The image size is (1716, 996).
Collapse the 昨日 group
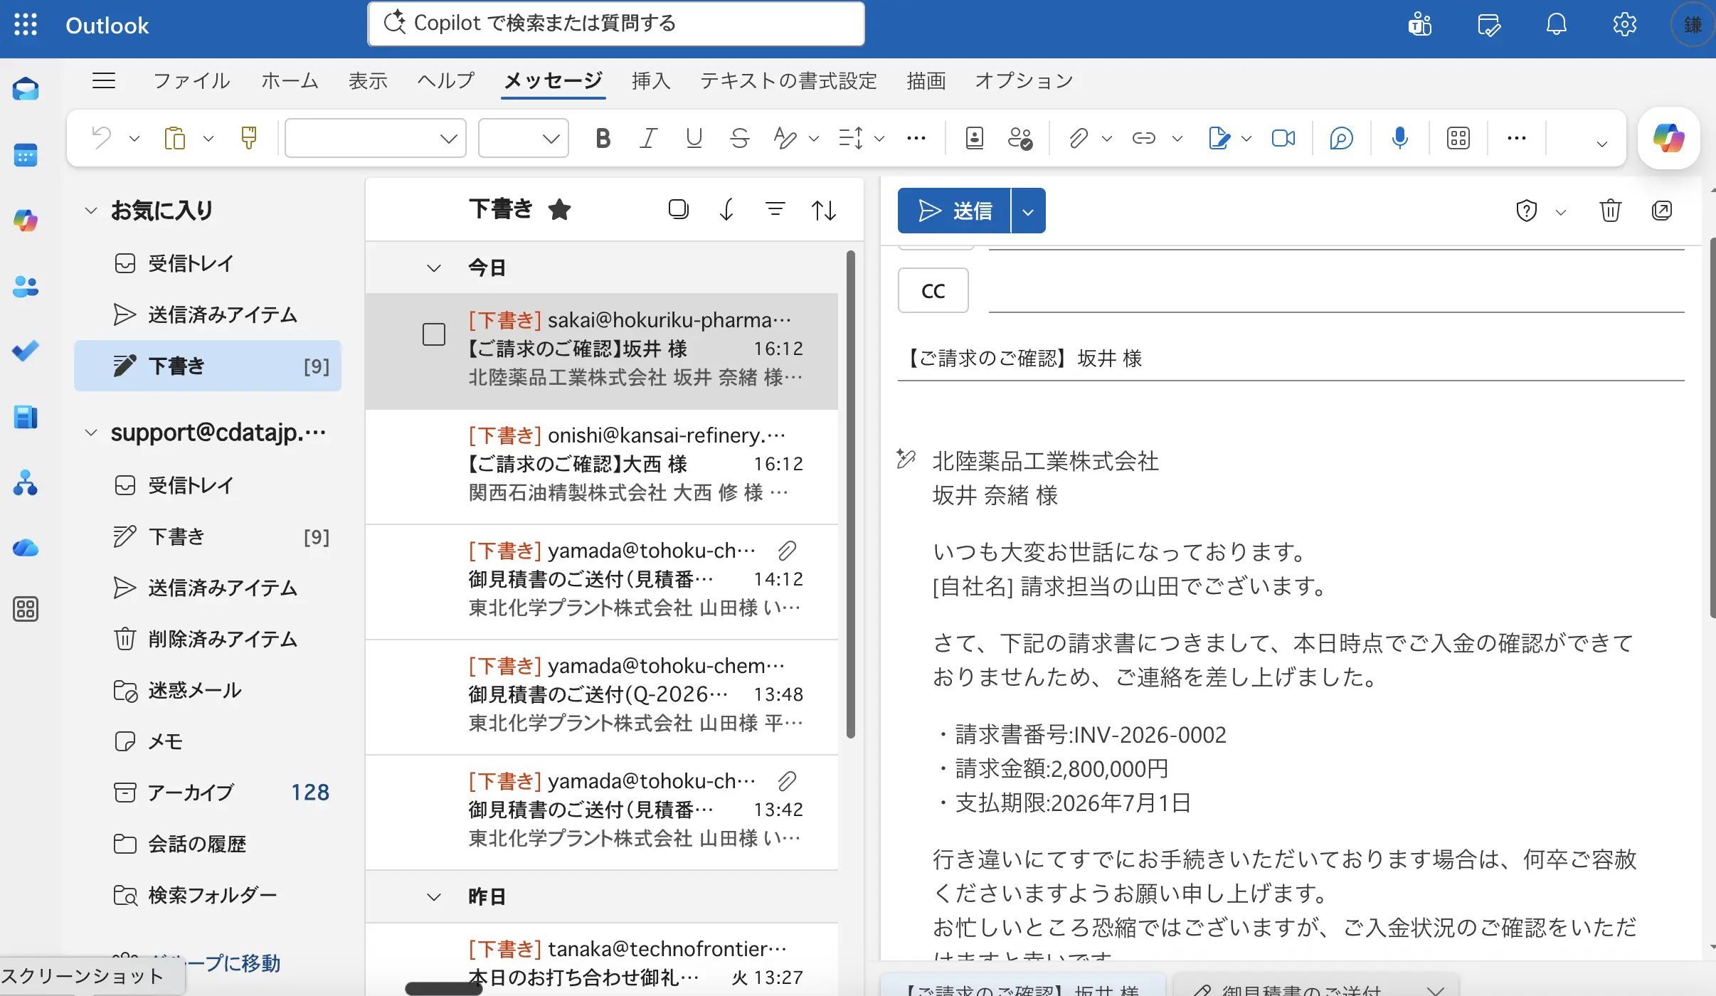[x=434, y=896]
